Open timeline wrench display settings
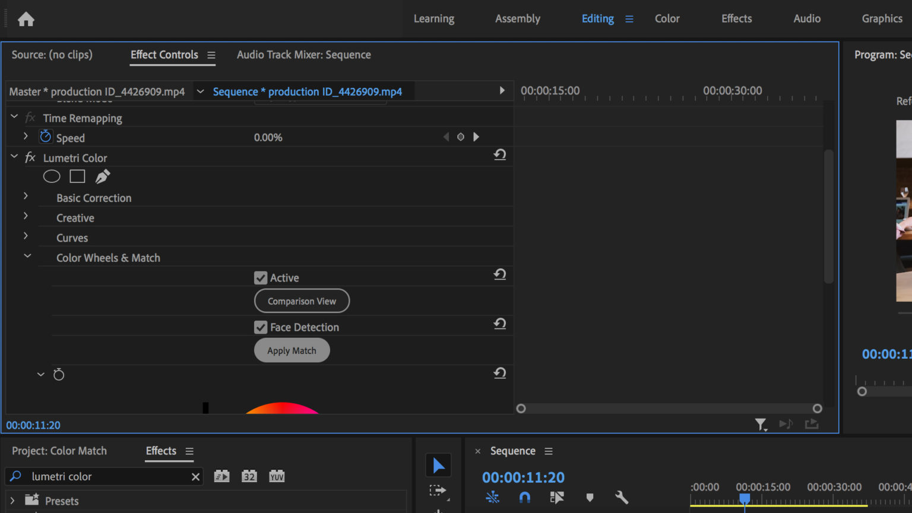Image resolution: width=912 pixels, height=513 pixels. [x=622, y=498]
